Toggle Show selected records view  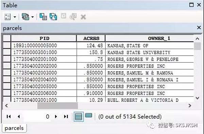pyautogui.click(x=89, y=115)
